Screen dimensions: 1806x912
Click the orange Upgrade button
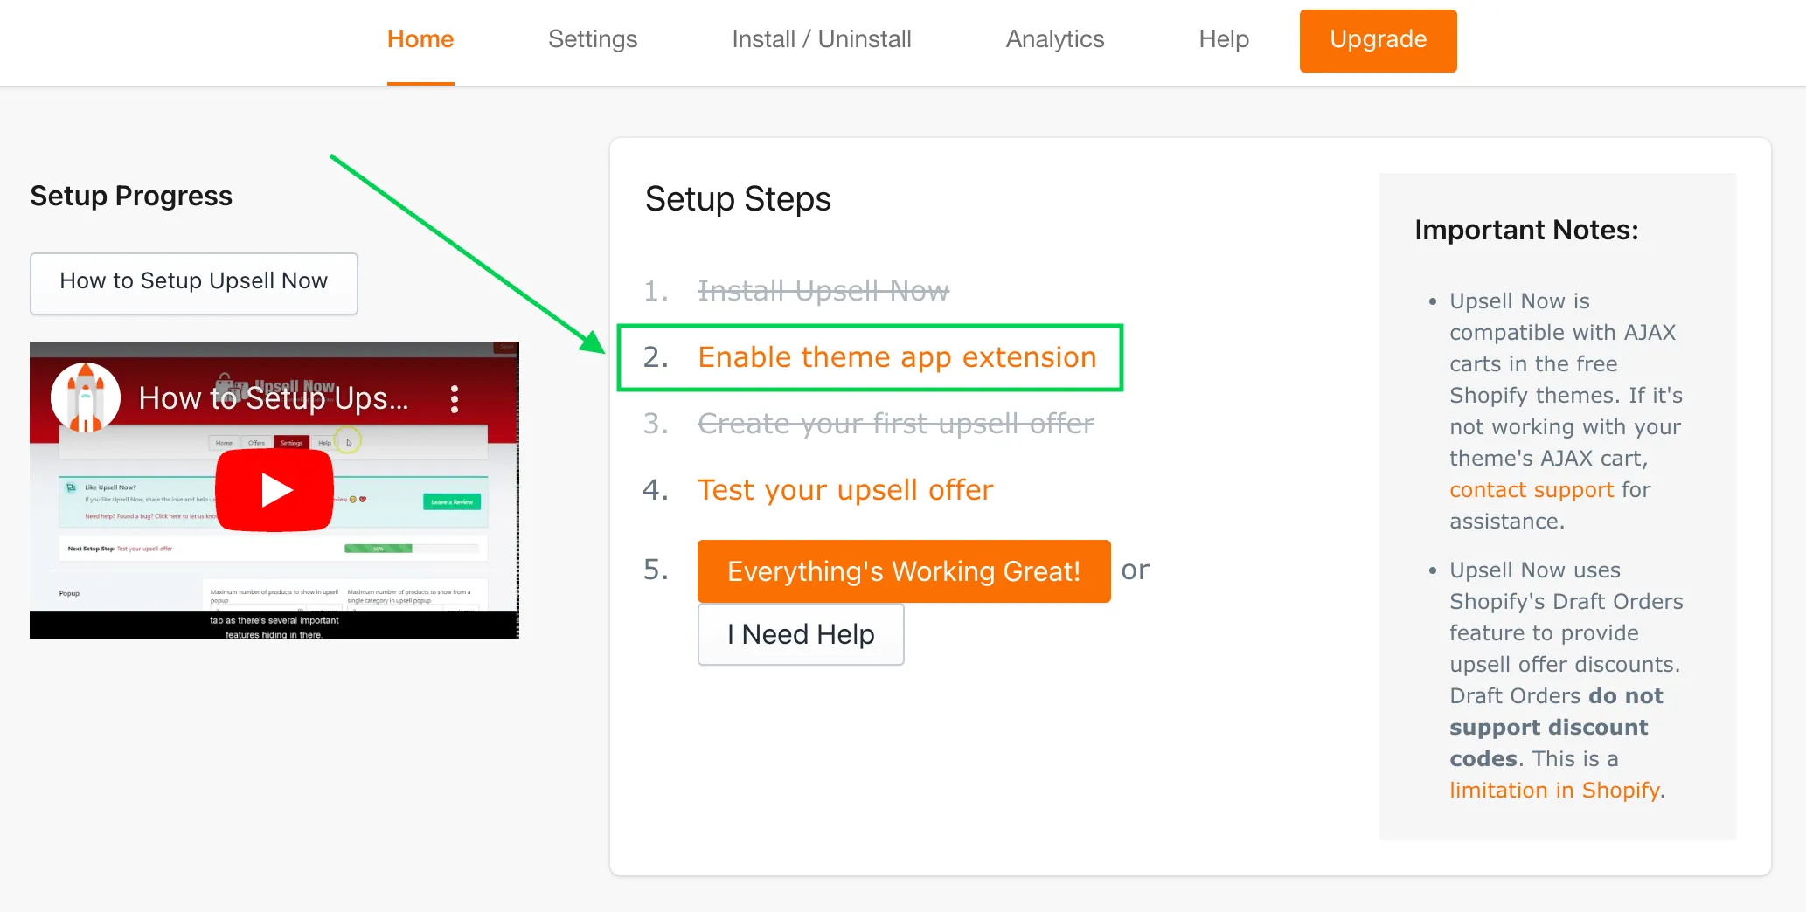pos(1379,40)
